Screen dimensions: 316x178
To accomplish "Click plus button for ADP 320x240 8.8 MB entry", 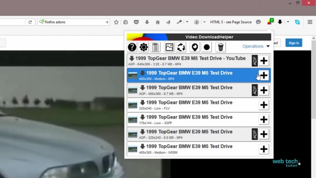I will [x=264, y=134].
